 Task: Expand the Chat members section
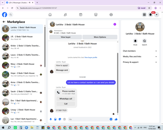pyautogui.click(x=140, y=51)
